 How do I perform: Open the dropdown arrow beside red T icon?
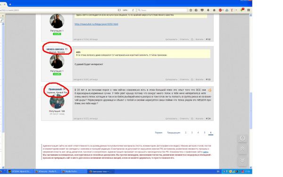coord(236,10)
